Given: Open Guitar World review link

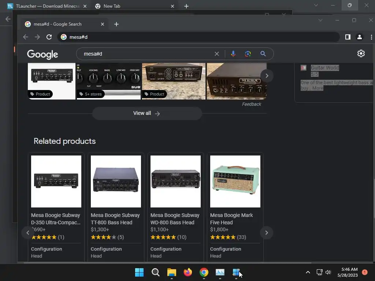Looking at the screenshot, I should 325,68.
